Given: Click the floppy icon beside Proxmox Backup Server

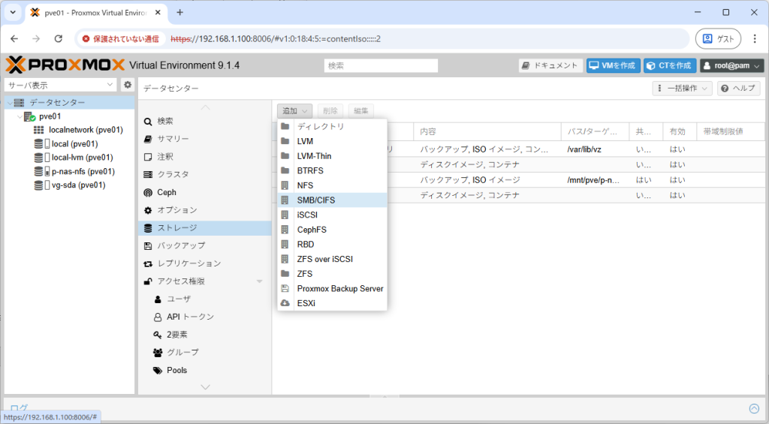Looking at the screenshot, I should coord(285,289).
